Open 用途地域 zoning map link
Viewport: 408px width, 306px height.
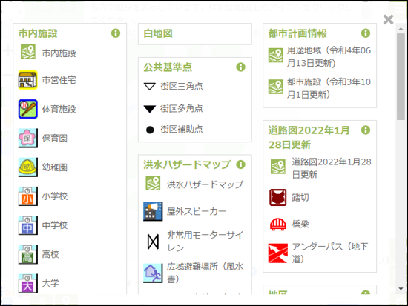pyautogui.click(x=329, y=56)
